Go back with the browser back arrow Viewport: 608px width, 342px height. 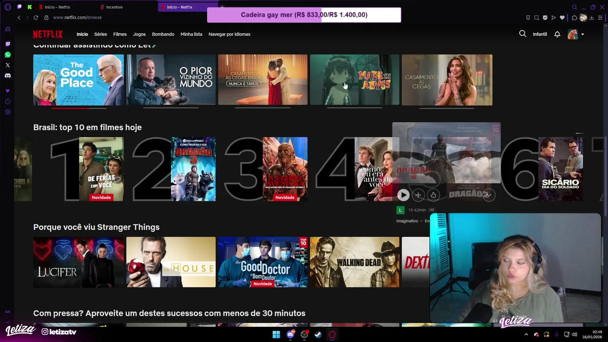tap(19, 18)
